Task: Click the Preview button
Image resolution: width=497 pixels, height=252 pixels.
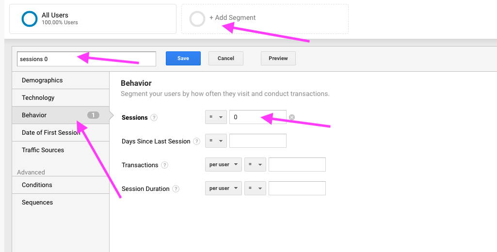Action: pyautogui.click(x=278, y=59)
